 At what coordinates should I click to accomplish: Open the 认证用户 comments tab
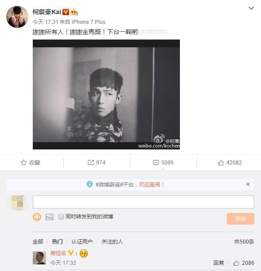82,242
